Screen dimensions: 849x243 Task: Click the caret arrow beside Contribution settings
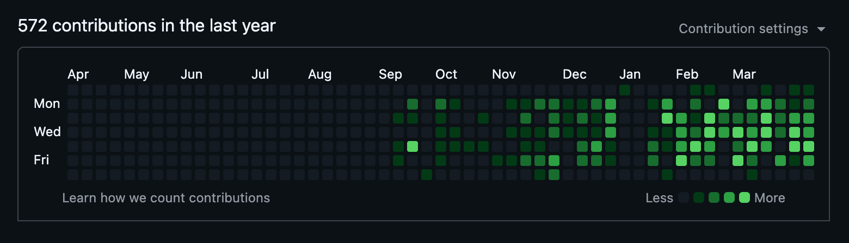pyautogui.click(x=821, y=29)
